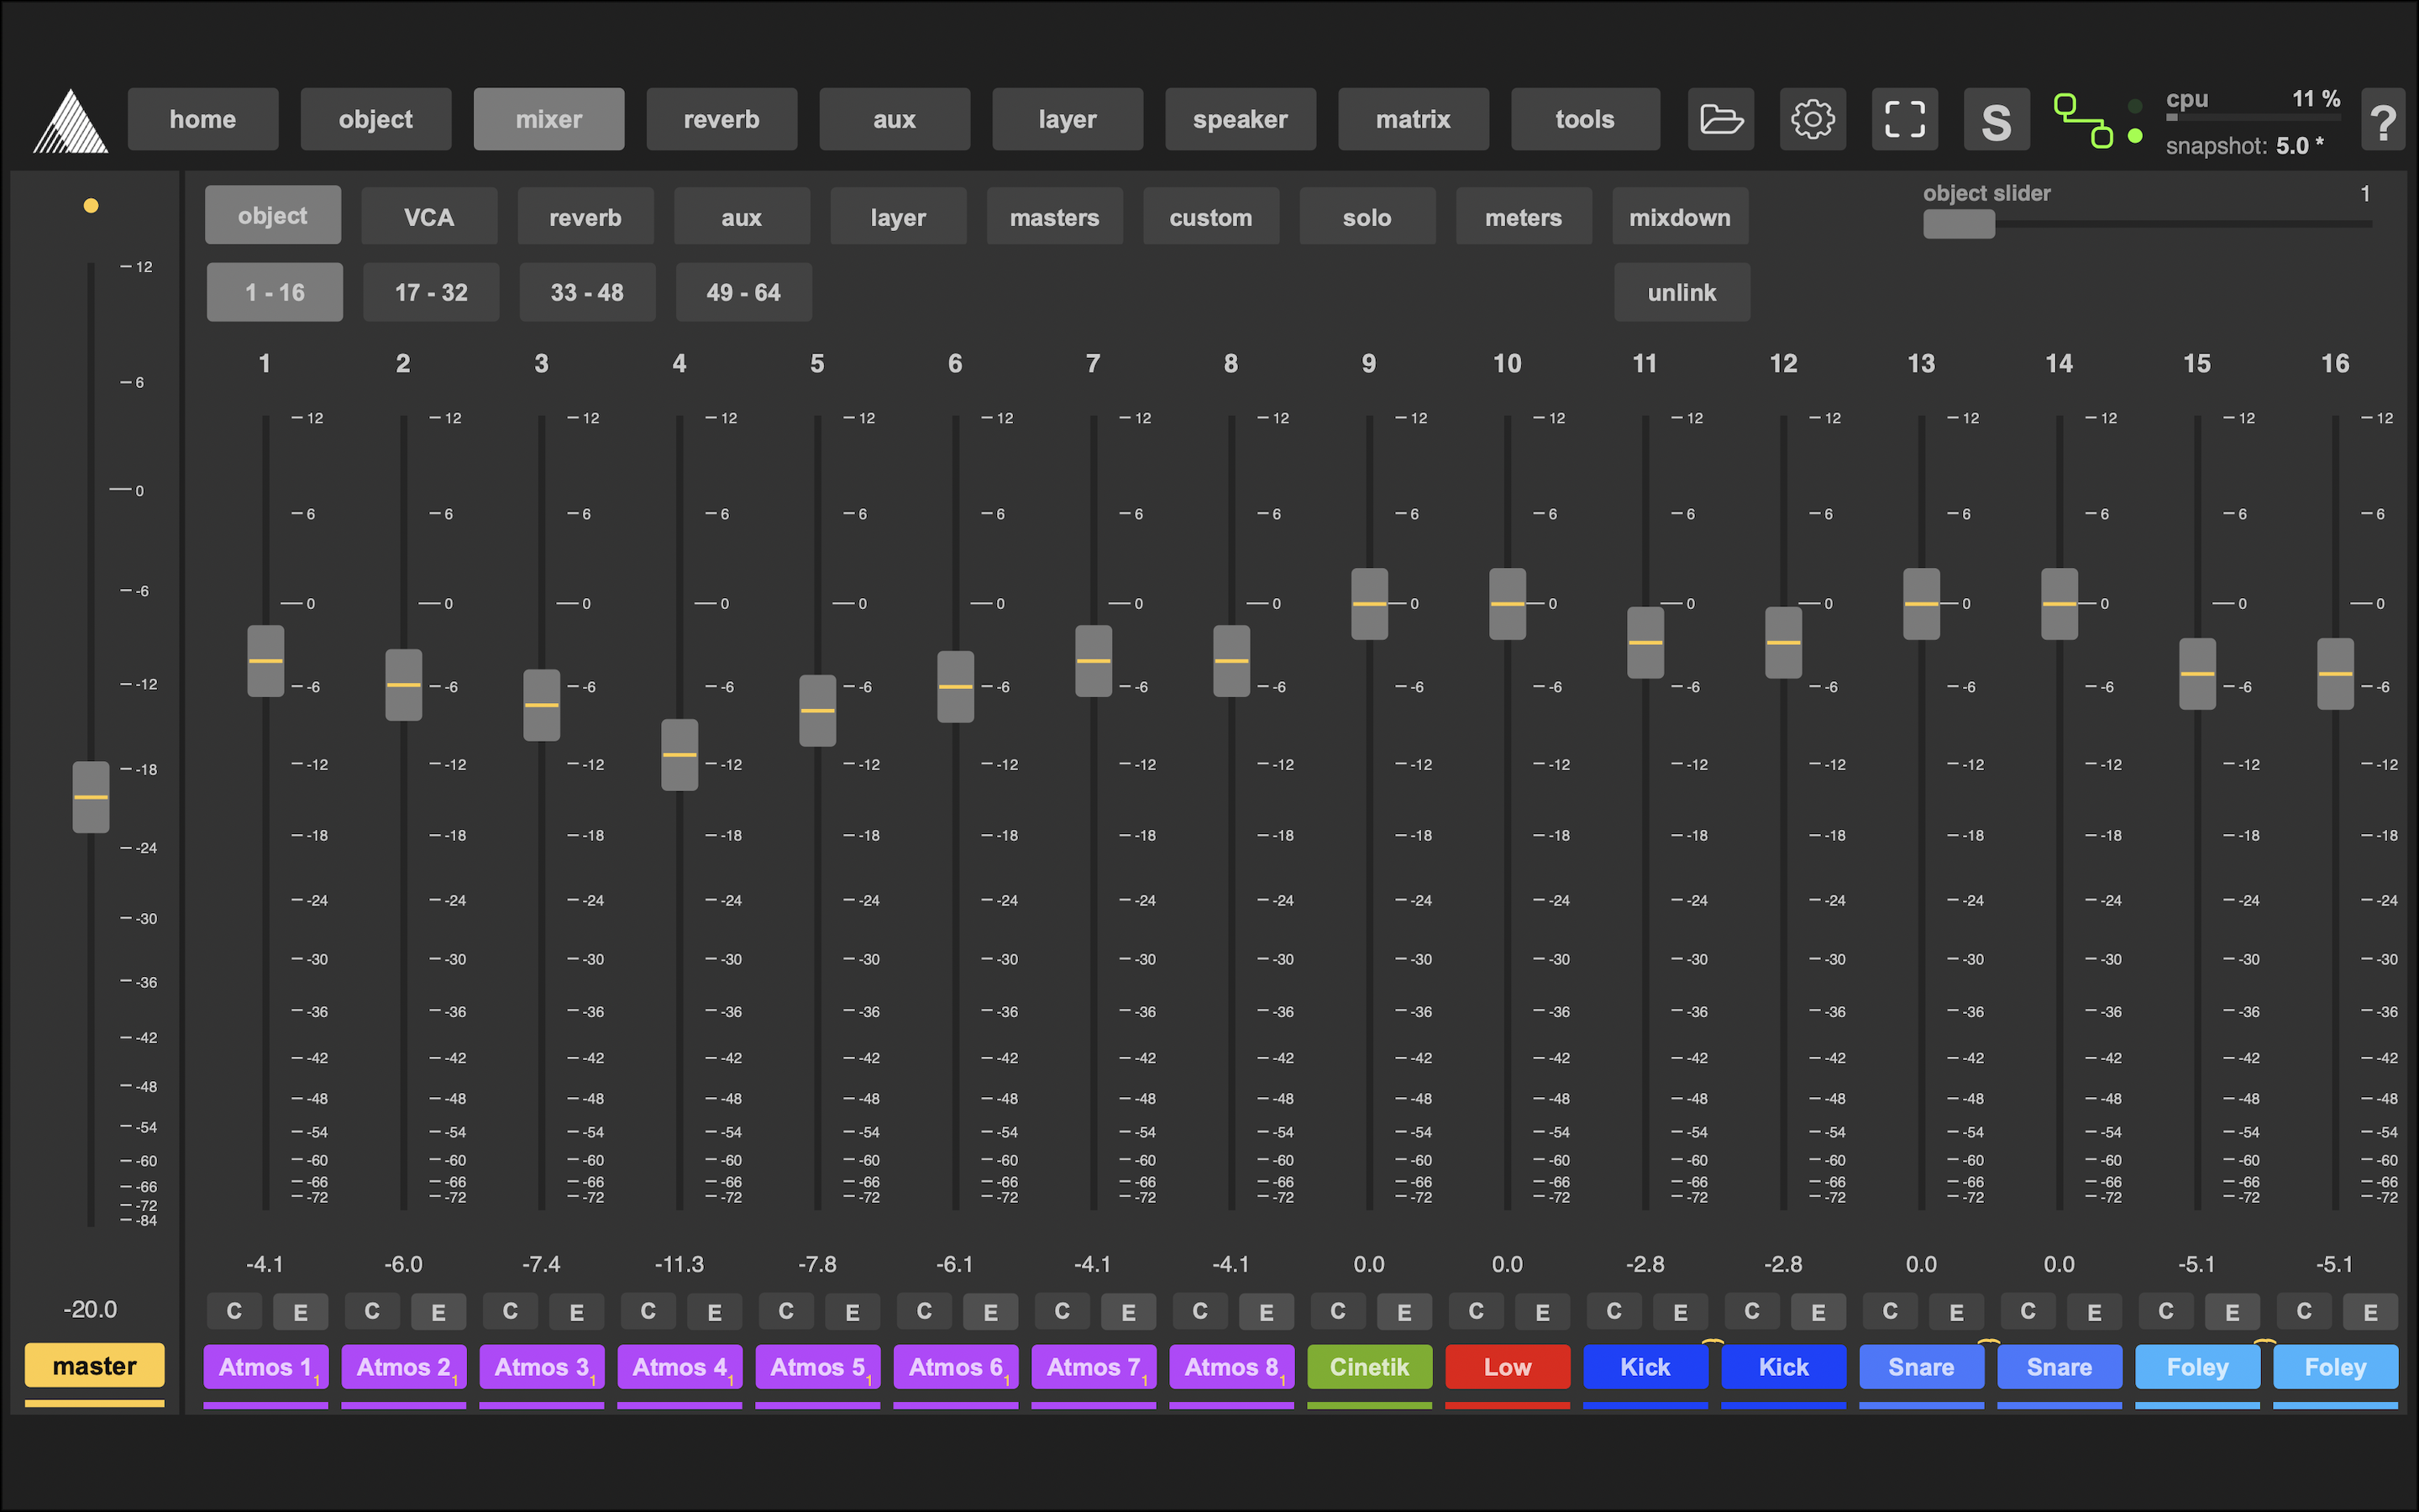The image size is (2419, 1512).
Task: Click the yellow indicator dot above master fader
Action: click(x=91, y=206)
